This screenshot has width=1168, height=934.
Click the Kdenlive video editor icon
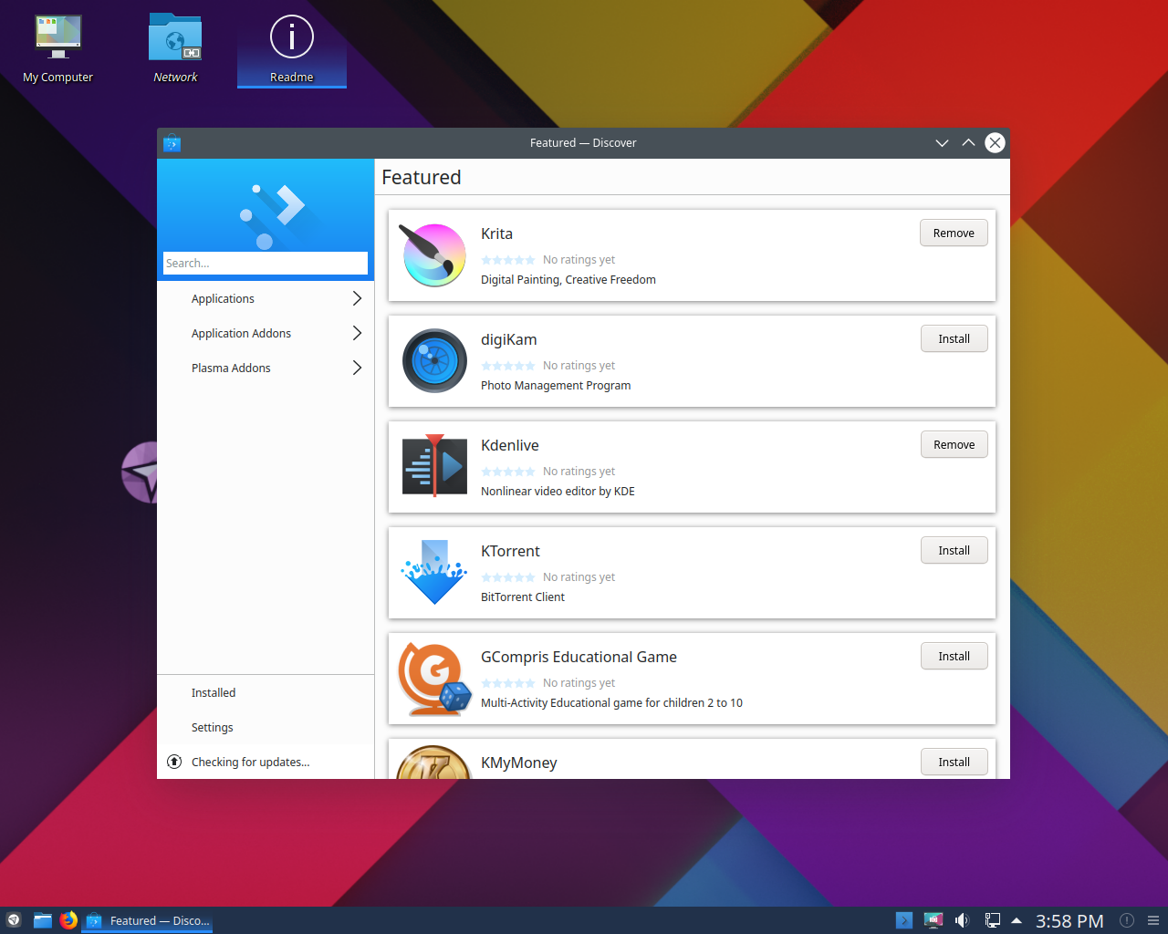coord(434,466)
